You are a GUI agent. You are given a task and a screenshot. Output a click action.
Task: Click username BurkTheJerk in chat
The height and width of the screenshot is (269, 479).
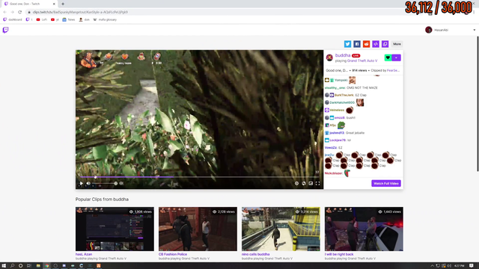[x=344, y=95]
